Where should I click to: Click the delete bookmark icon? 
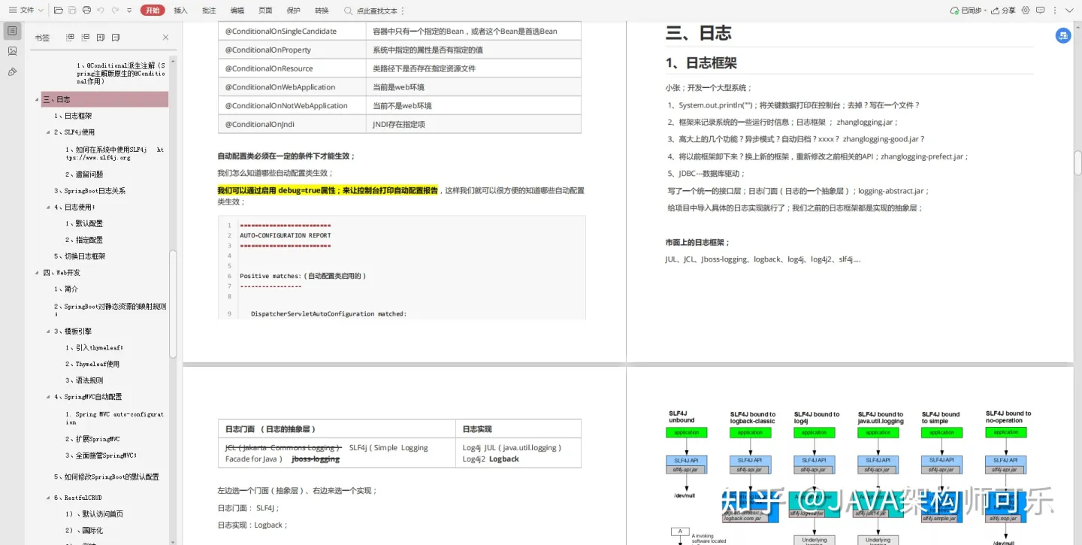tap(115, 38)
